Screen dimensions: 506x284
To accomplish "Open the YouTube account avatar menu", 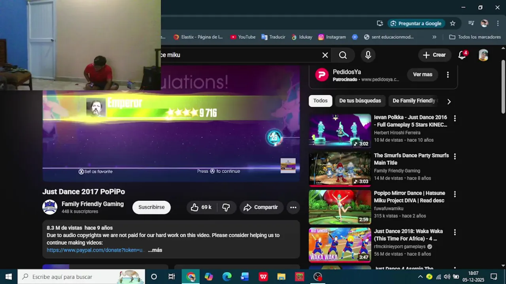I will click(x=483, y=55).
